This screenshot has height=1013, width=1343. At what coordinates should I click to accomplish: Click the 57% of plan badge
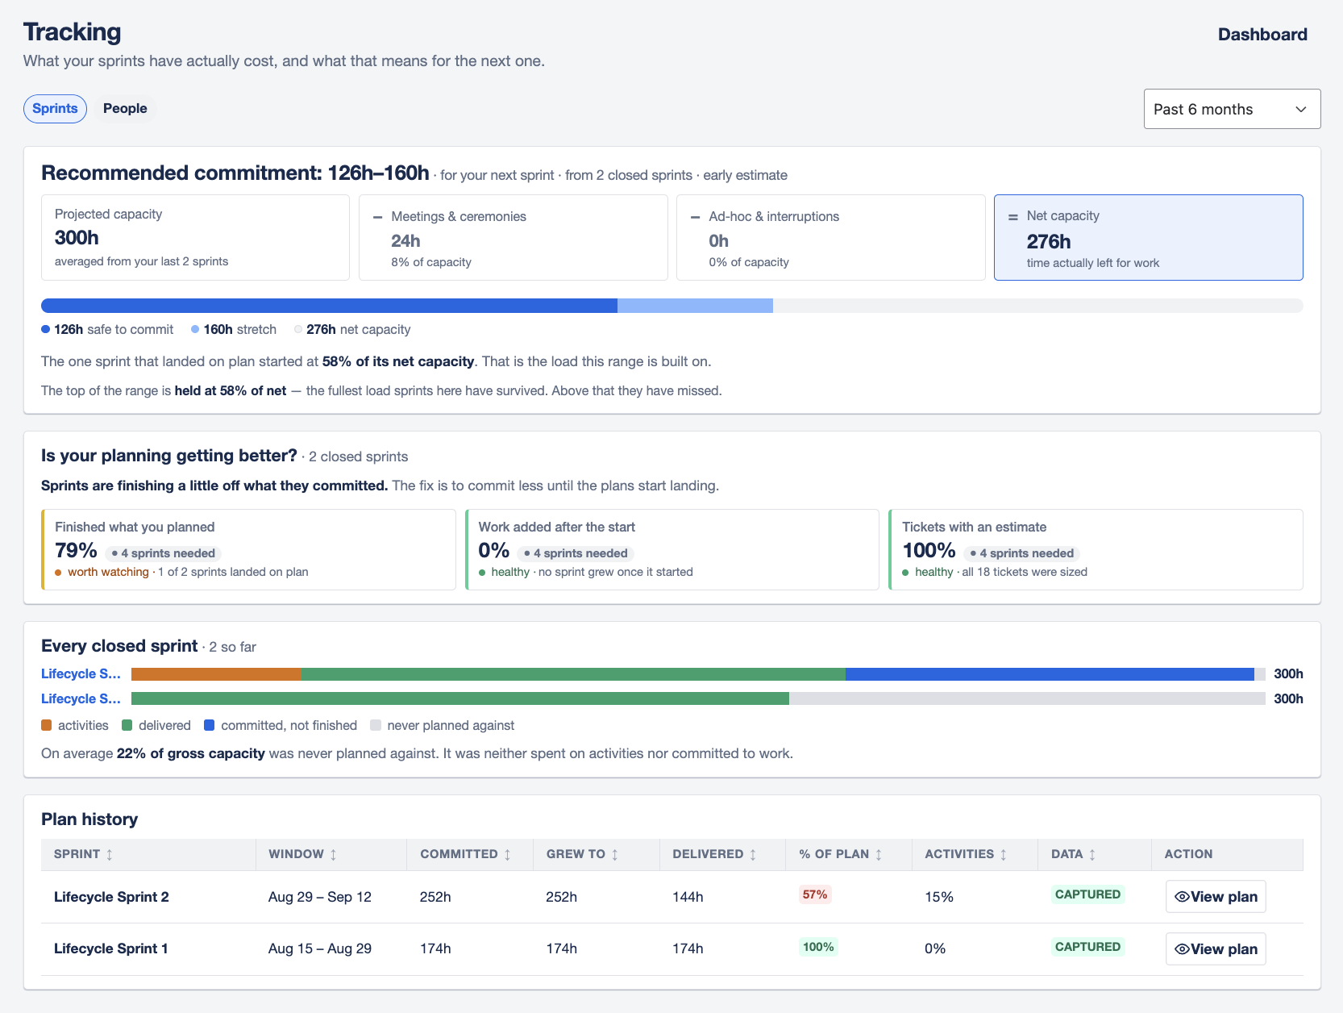[x=815, y=894]
